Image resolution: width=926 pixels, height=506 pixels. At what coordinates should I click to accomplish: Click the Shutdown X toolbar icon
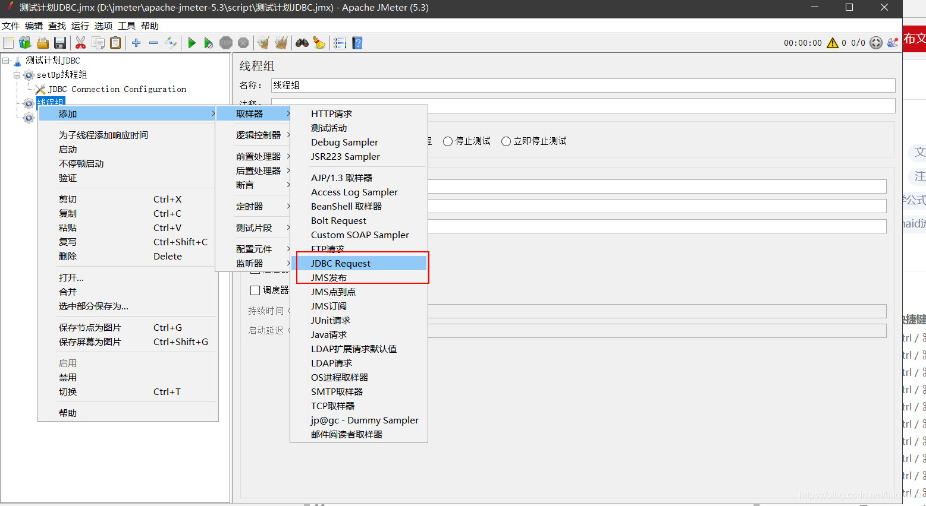point(243,43)
